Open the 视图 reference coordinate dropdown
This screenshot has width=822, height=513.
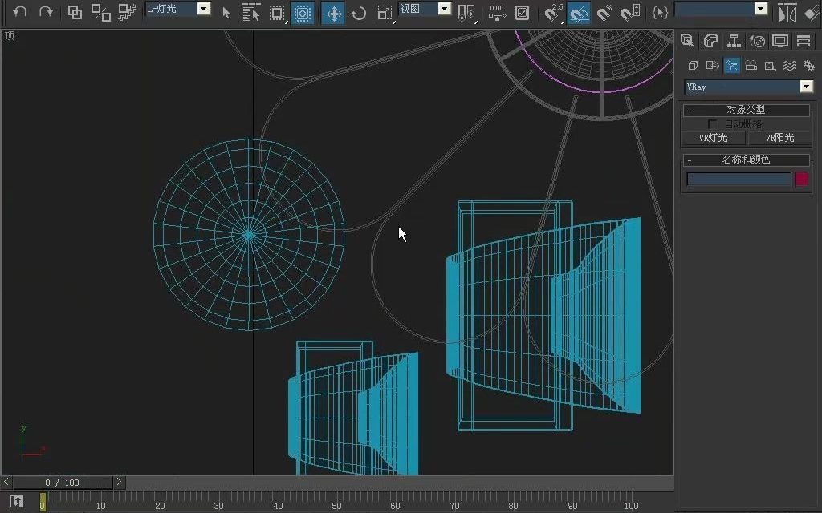pyautogui.click(x=444, y=10)
